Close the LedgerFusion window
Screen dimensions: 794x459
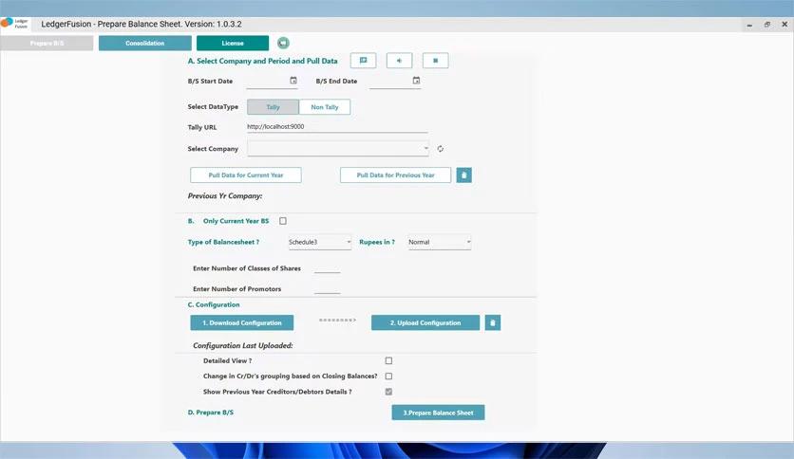click(785, 25)
